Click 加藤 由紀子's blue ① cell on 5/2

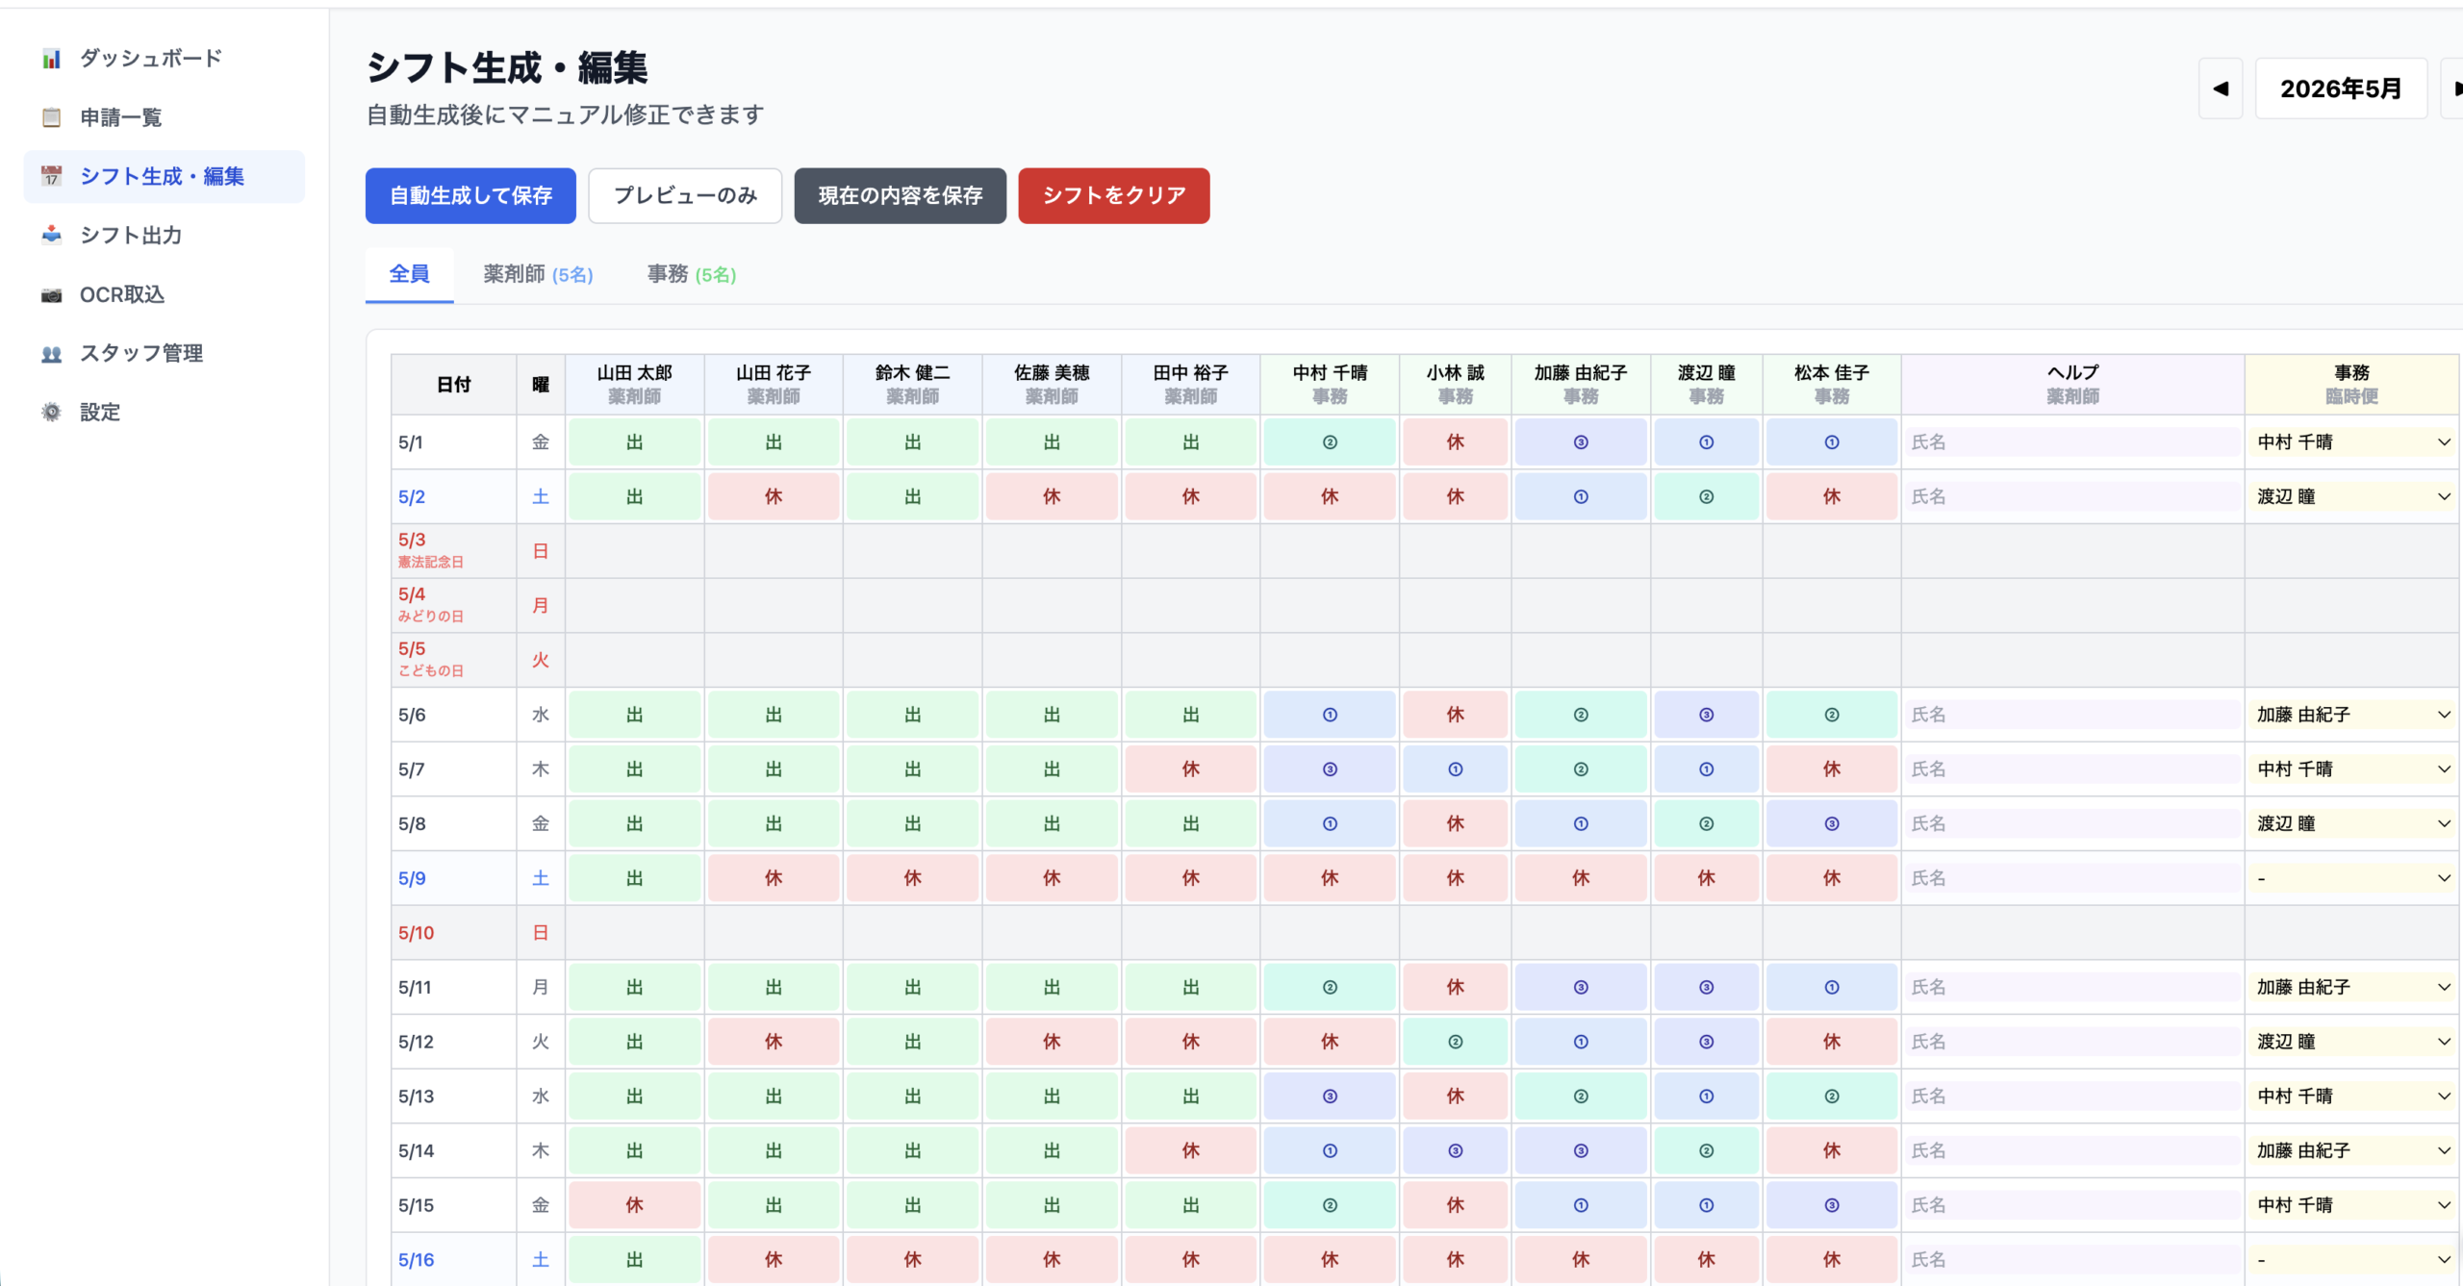coord(1580,497)
